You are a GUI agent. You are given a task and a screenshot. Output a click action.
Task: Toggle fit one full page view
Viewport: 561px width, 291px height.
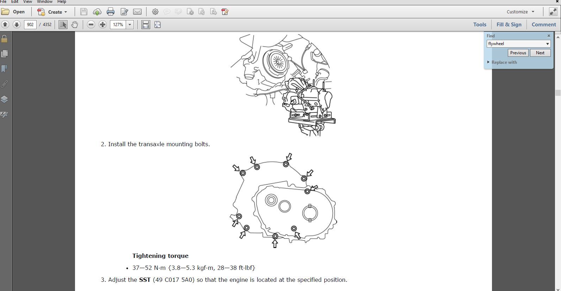(157, 25)
